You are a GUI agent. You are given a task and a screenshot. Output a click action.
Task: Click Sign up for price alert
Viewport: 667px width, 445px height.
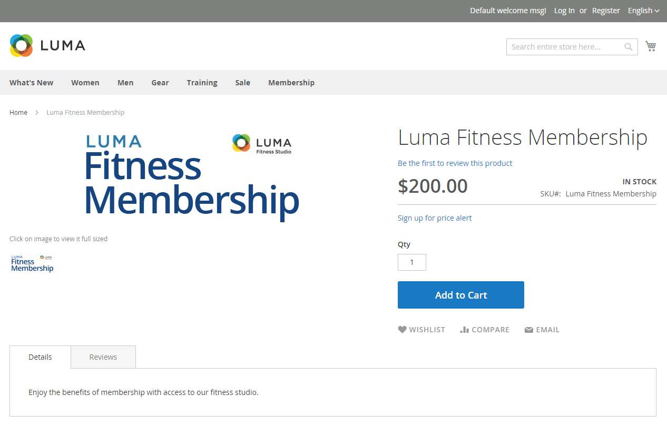click(435, 218)
